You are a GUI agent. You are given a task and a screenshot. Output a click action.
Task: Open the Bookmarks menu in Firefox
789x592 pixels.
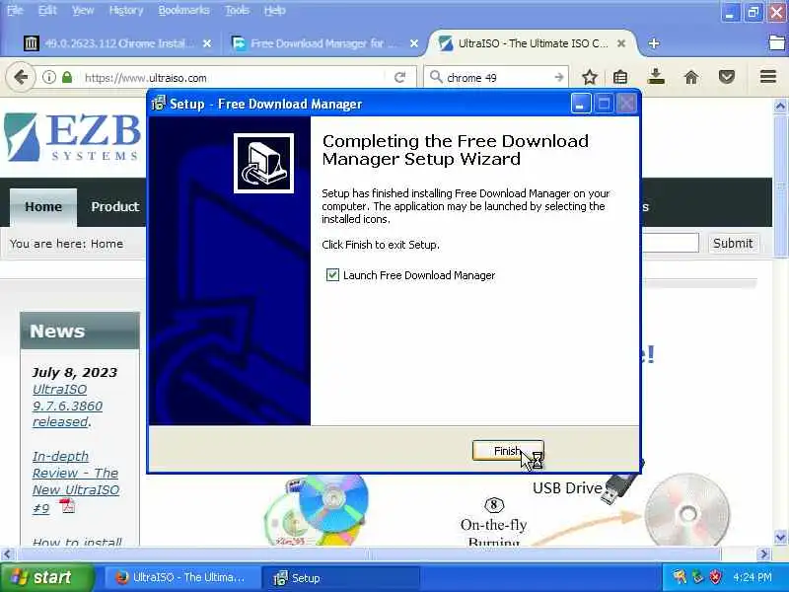[x=183, y=10]
